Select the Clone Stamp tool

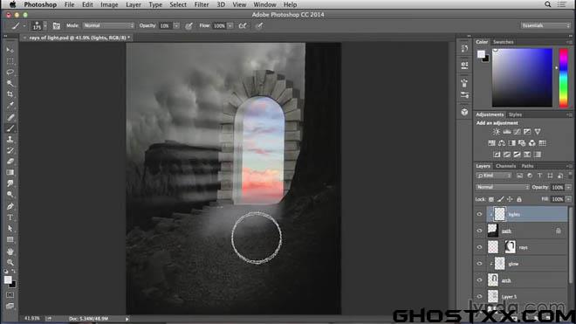click(x=10, y=140)
